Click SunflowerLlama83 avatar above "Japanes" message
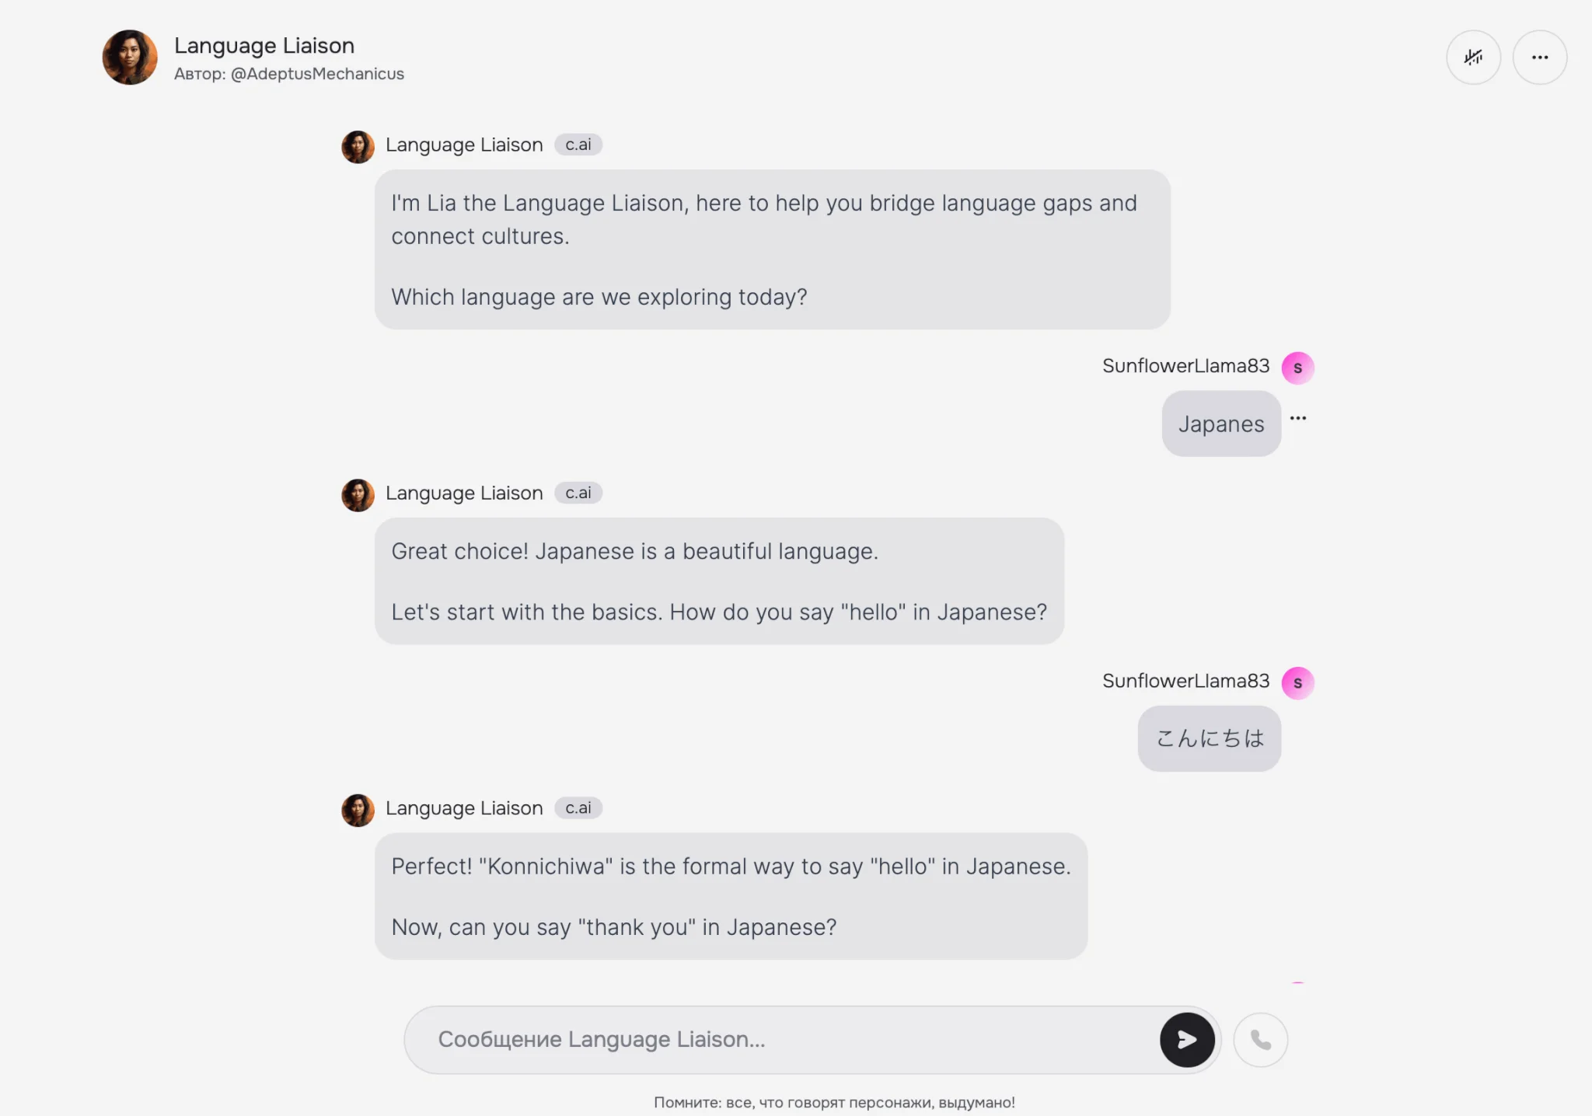Screen dimensions: 1592x1116 (x=1297, y=368)
